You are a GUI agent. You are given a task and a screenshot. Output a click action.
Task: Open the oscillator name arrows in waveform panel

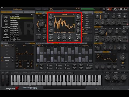74,15
